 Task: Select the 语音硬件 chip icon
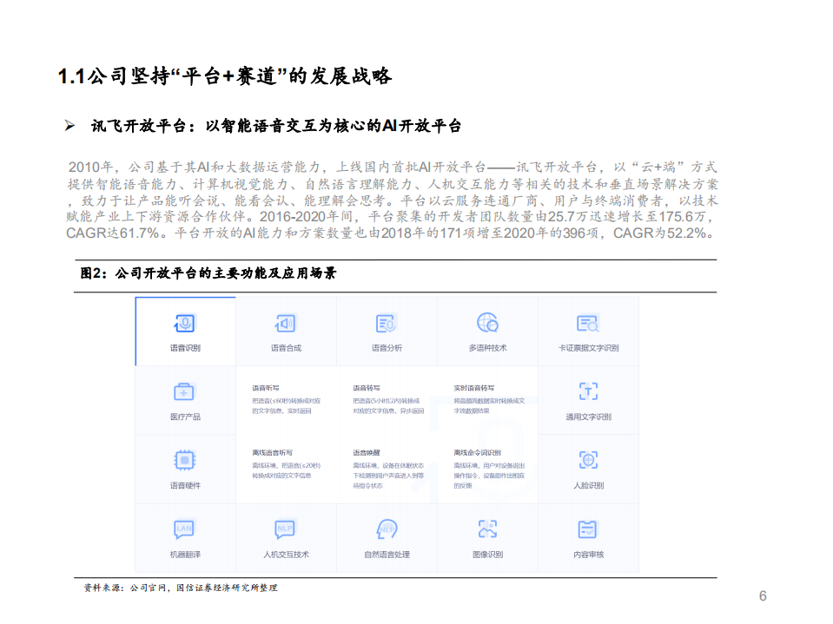point(185,459)
